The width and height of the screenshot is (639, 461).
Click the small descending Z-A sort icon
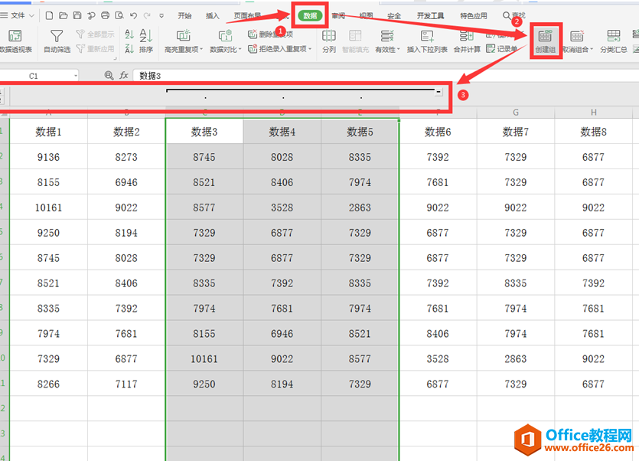pyautogui.click(x=129, y=49)
